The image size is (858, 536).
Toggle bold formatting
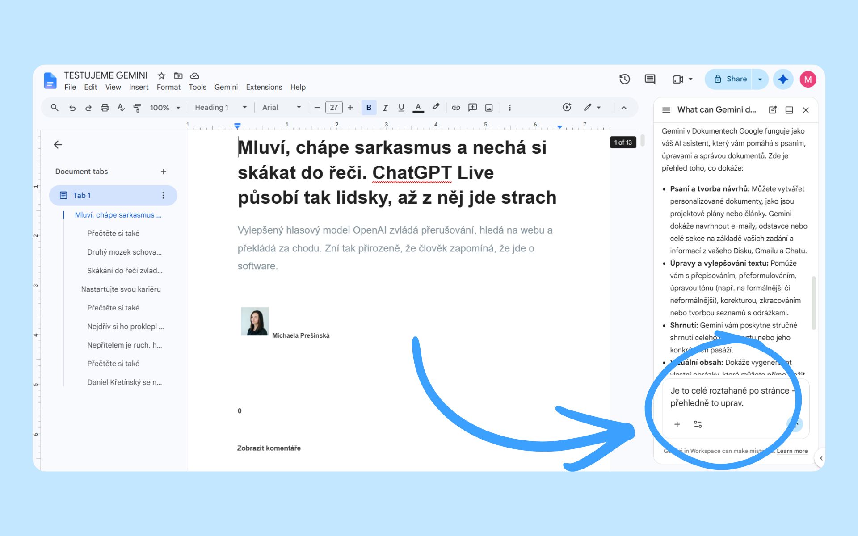coord(369,107)
